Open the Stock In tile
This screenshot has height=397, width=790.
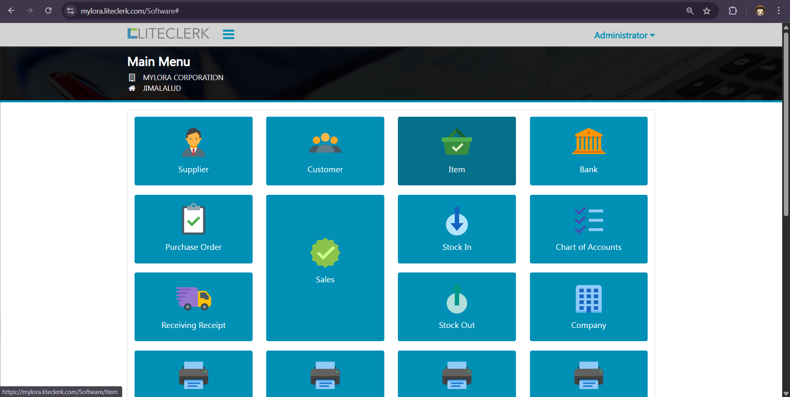pos(457,229)
